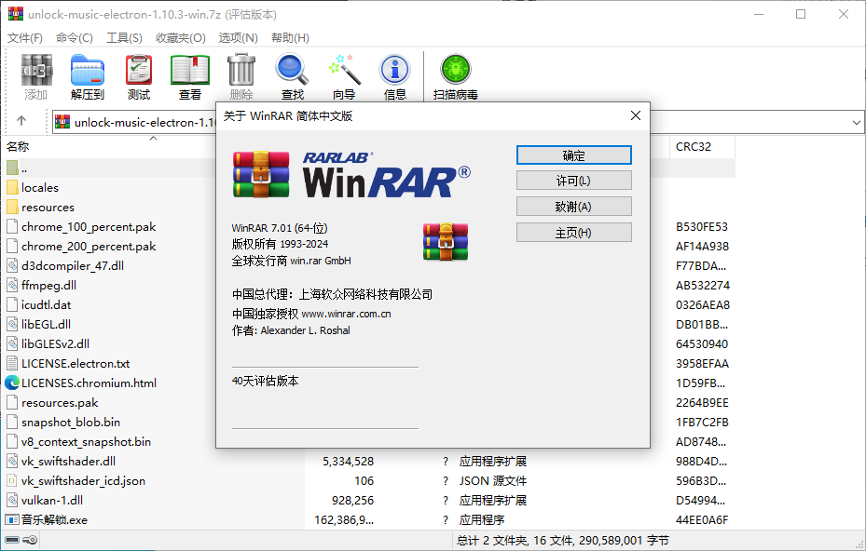Sort by the CRC32 column header
866x551 pixels.
(694, 147)
